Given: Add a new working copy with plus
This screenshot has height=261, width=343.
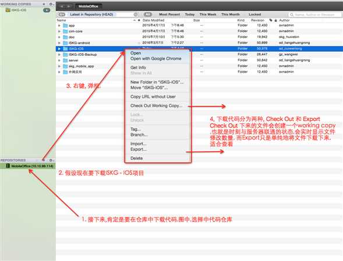Looking at the screenshot, I should pyautogui.click(x=44, y=4).
